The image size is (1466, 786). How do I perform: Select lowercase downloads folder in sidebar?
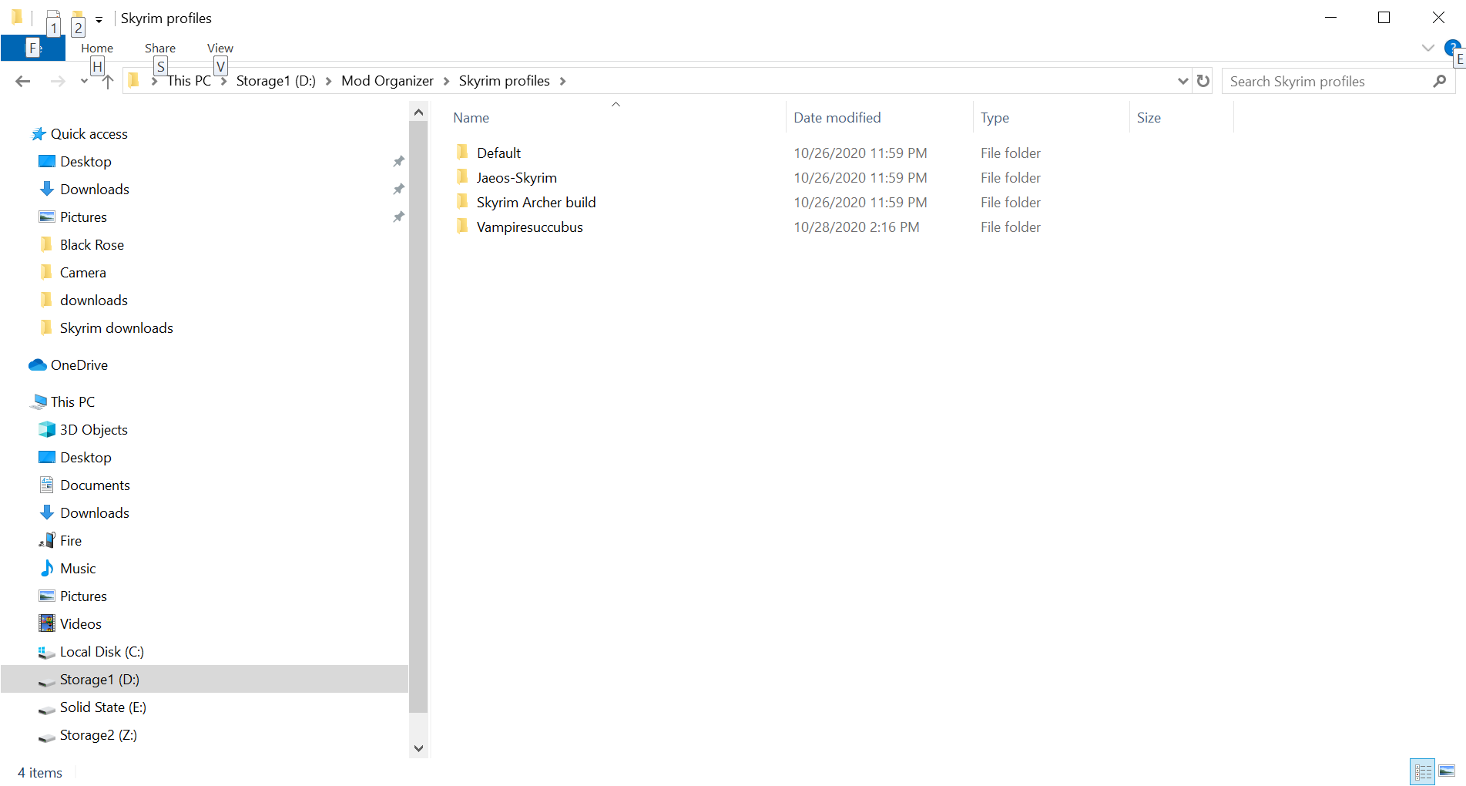click(94, 300)
